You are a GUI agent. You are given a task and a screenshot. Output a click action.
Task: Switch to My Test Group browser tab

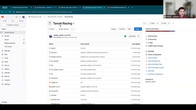pos(45,7)
